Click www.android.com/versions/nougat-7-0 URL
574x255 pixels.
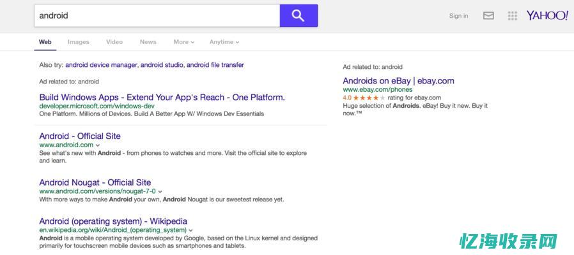(97, 191)
